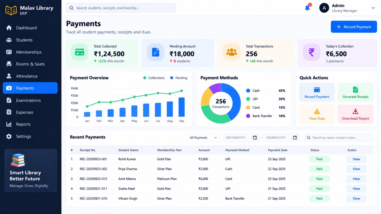The width and height of the screenshot is (381, 214).
Task: Click the Examinations document icon
Action: [9, 100]
